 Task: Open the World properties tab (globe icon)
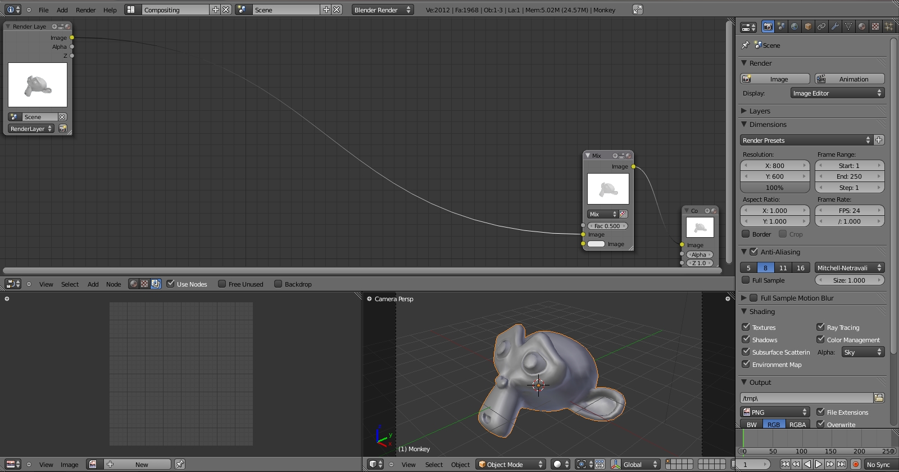[794, 26]
